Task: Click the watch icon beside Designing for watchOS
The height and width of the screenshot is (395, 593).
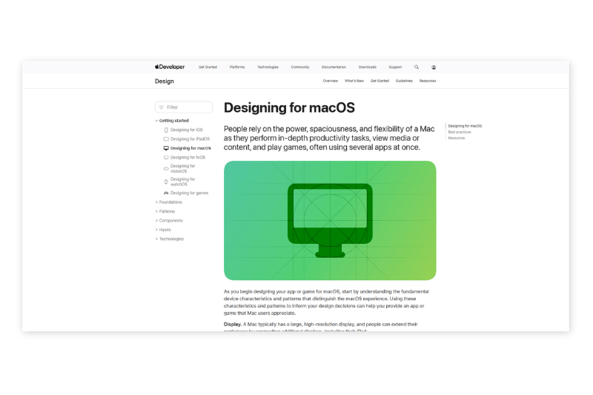Action: point(166,182)
